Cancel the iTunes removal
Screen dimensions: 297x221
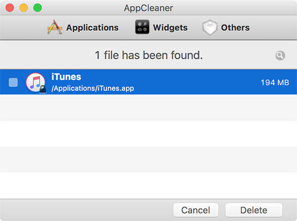point(196,210)
